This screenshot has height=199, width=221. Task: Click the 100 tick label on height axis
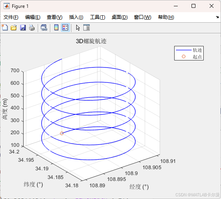pyautogui.click(x=15, y=145)
